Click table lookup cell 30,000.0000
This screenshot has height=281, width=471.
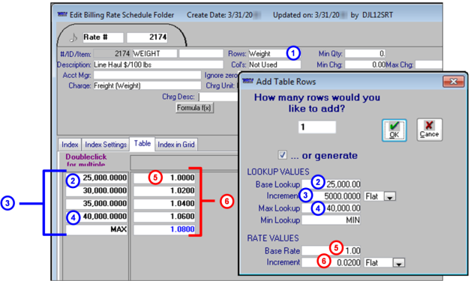(x=97, y=190)
